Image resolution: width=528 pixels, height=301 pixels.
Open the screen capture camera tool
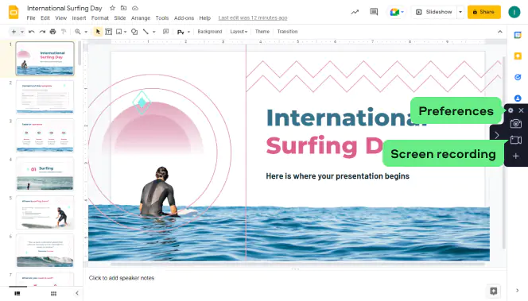coord(515,124)
